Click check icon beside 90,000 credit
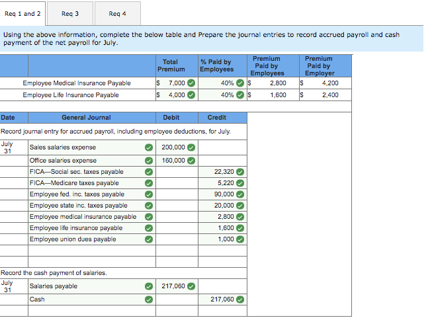This screenshot has height=322, width=434. click(240, 194)
